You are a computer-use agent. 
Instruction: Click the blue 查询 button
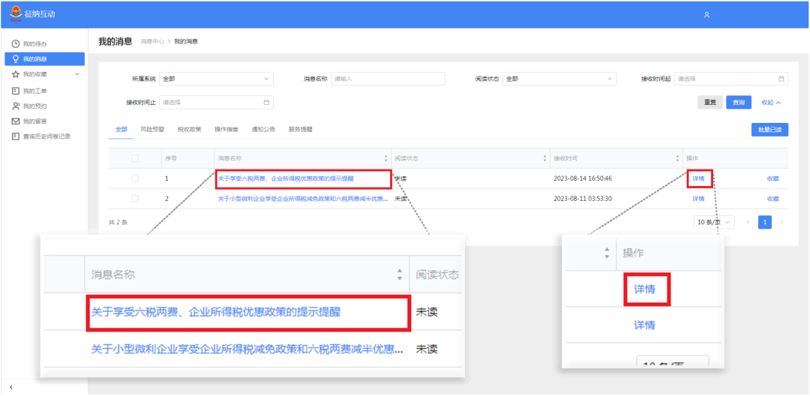739,102
